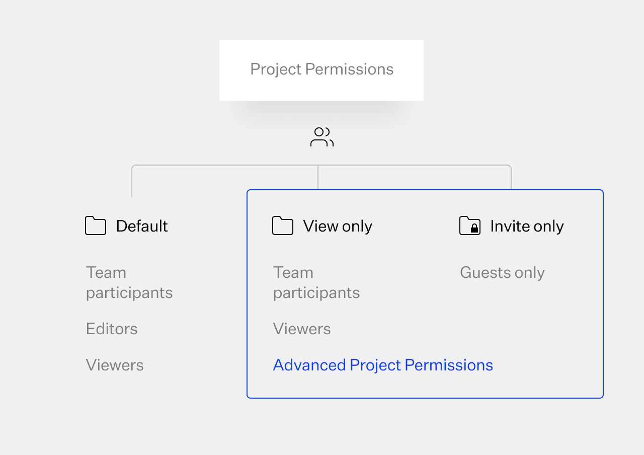
Task: Click the connector line above View only column
Action: 318,177
